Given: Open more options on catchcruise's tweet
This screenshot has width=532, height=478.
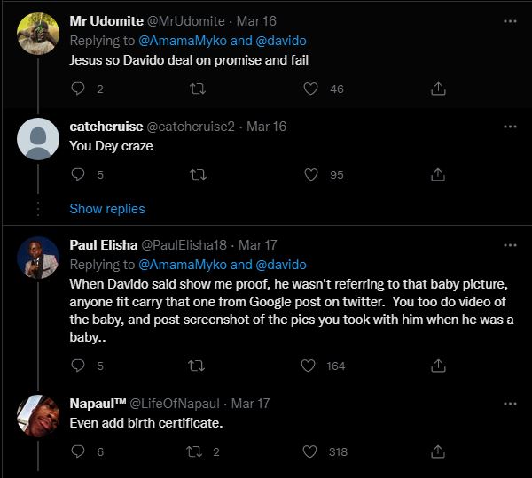Looking at the screenshot, I should point(510,127).
